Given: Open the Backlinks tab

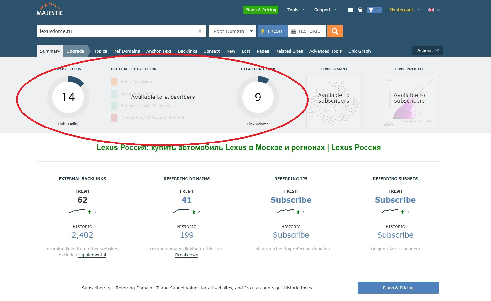Looking at the screenshot, I should coord(187,51).
